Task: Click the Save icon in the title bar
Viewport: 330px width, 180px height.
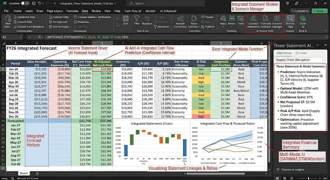Action: (34, 3)
